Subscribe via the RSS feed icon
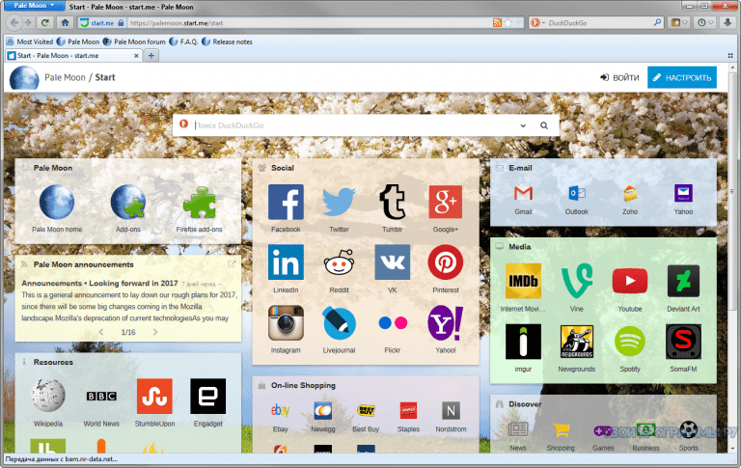The height and width of the screenshot is (468, 741). [x=497, y=23]
